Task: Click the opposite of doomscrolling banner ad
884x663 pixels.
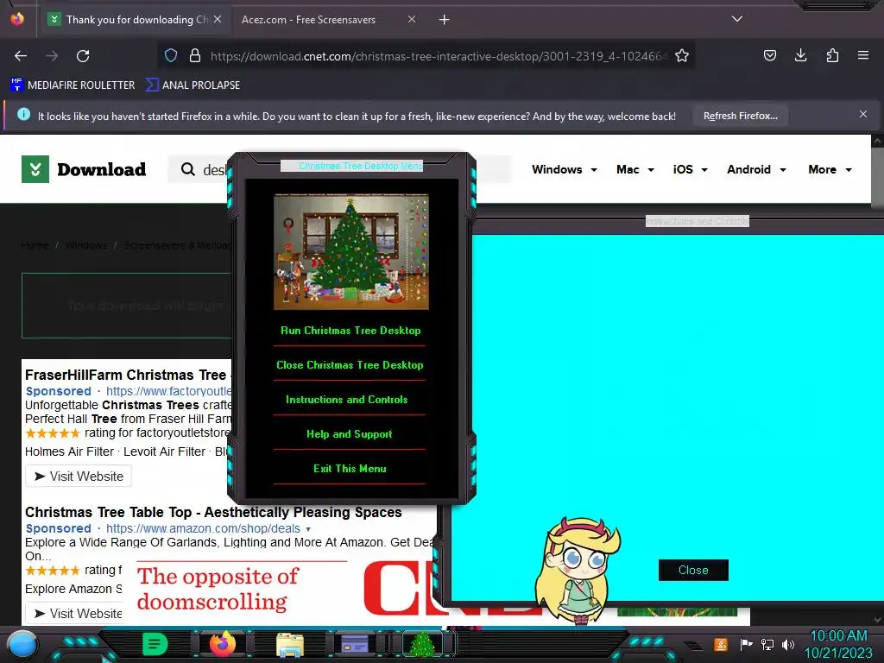Action: pyautogui.click(x=243, y=589)
